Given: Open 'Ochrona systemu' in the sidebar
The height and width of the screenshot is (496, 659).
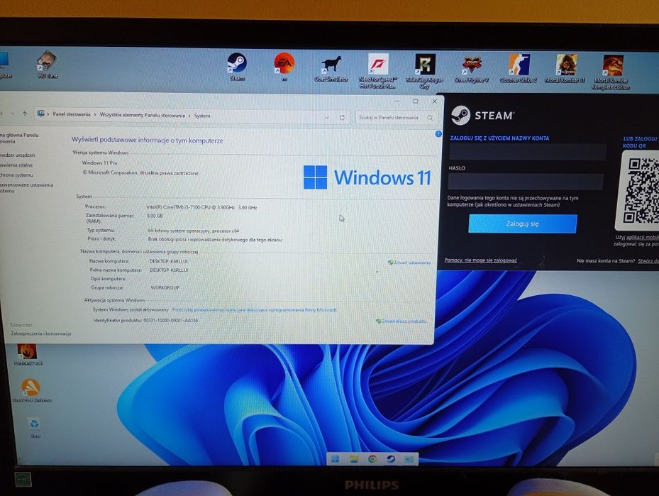Looking at the screenshot, I should [x=16, y=175].
